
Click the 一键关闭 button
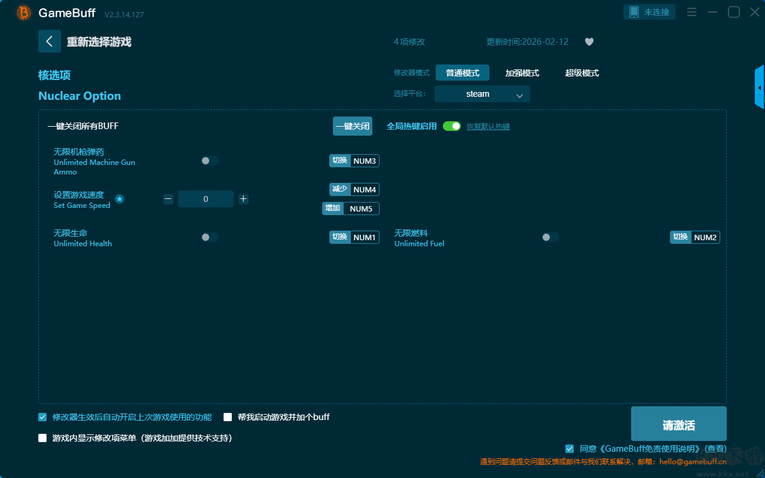click(353, 126)
